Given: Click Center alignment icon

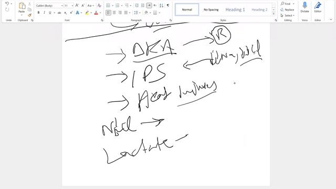Looking at the screenshot, I should click(x=114, y=13).
